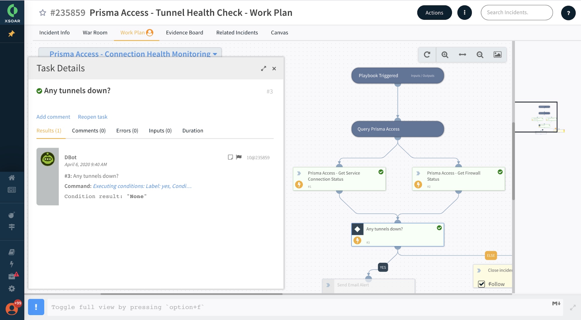Screen dimensions: 581x320
Task: Click the zoom out magnifier icon
Action: (480, 55)
